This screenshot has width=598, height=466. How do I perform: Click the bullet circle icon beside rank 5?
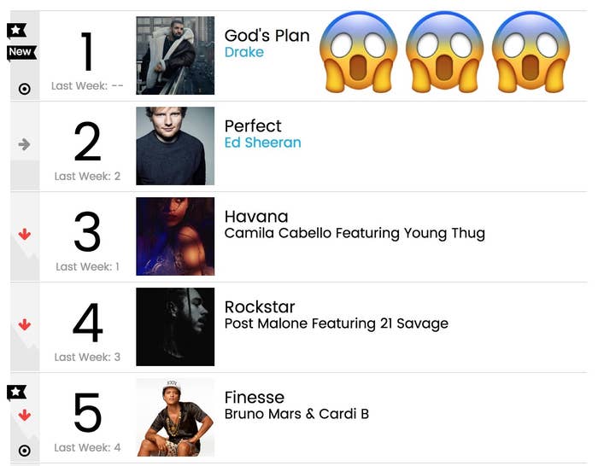coord(25,451)
